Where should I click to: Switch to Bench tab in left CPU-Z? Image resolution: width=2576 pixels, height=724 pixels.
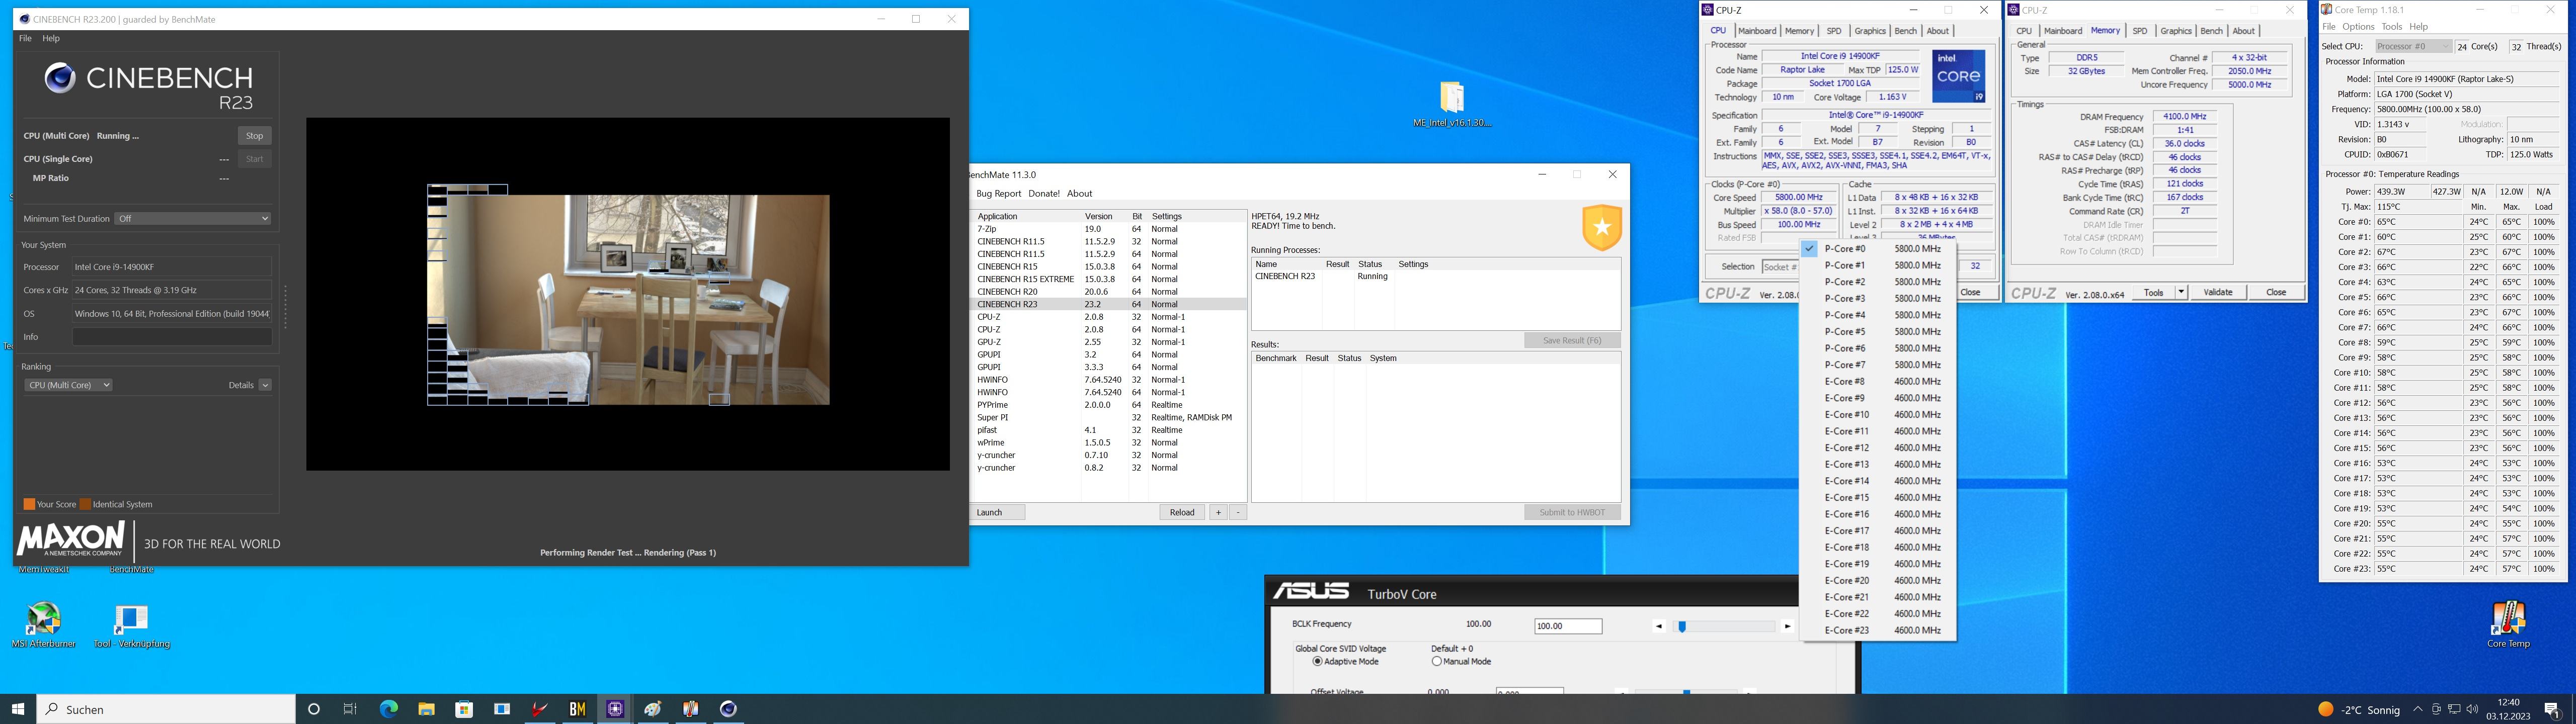coord(1906,31)
